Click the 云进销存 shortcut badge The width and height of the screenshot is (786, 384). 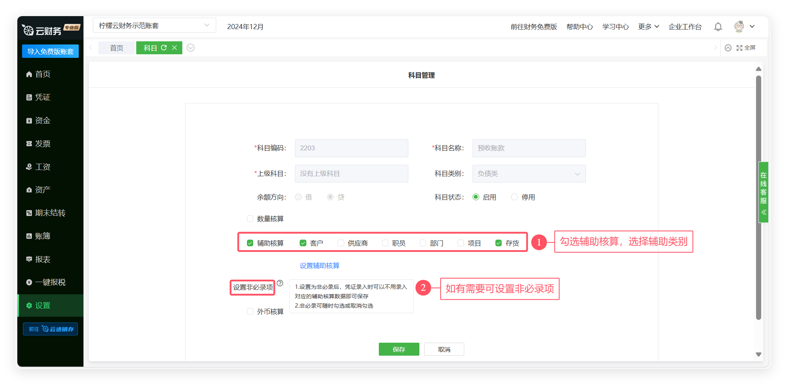50,329
